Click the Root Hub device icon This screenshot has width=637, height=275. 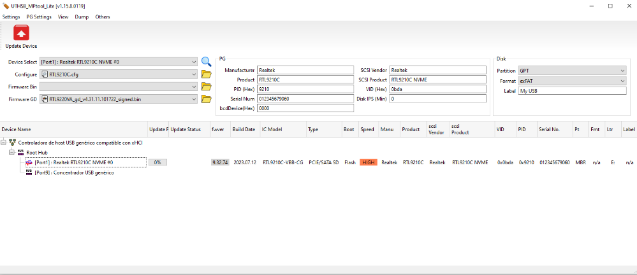coord(20,153)
